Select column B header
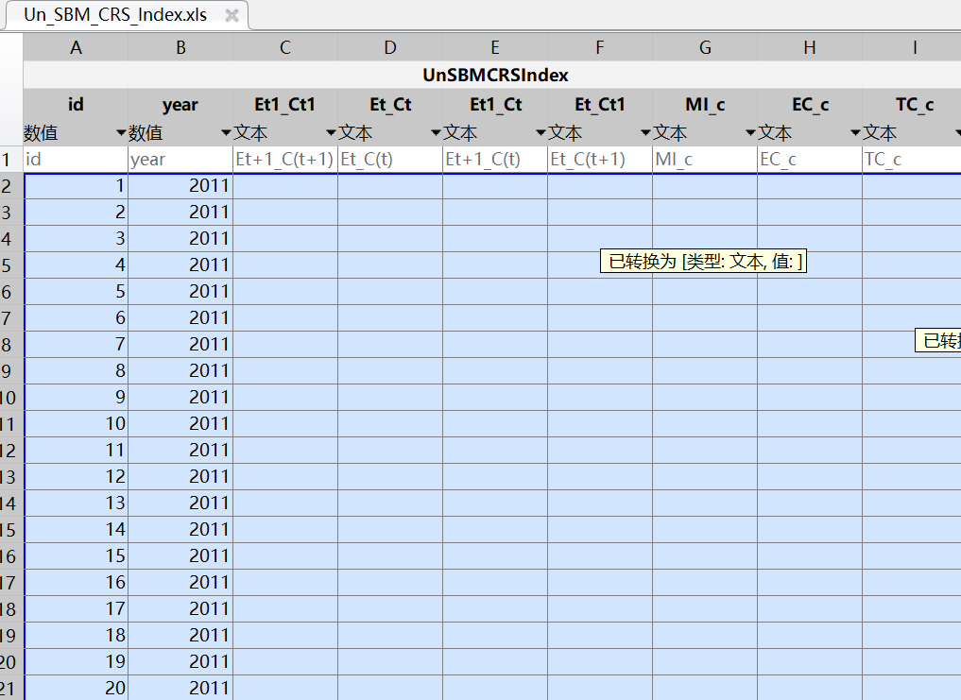The image size is (961, 700). pos(180,47)
